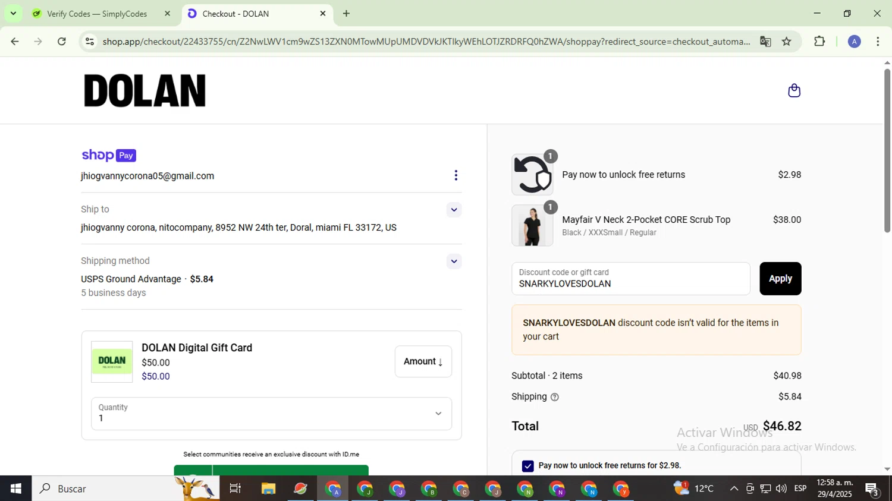Click the jhiogvannycorona05@gmail.com email

(147, 176)
